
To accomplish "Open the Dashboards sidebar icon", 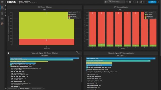I will coord(2,7).
